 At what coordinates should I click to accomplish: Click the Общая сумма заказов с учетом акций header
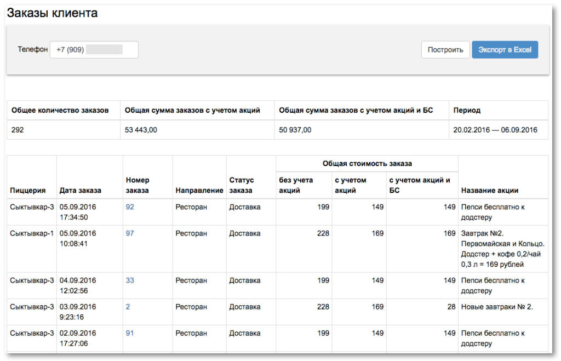pos(192,110)
